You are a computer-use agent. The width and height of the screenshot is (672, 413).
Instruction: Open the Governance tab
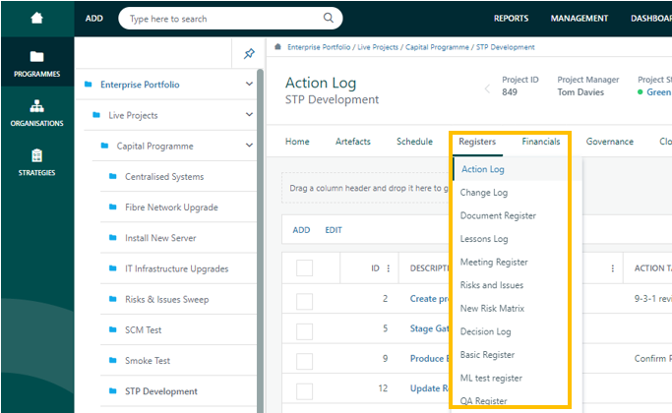tap(609, 142)
